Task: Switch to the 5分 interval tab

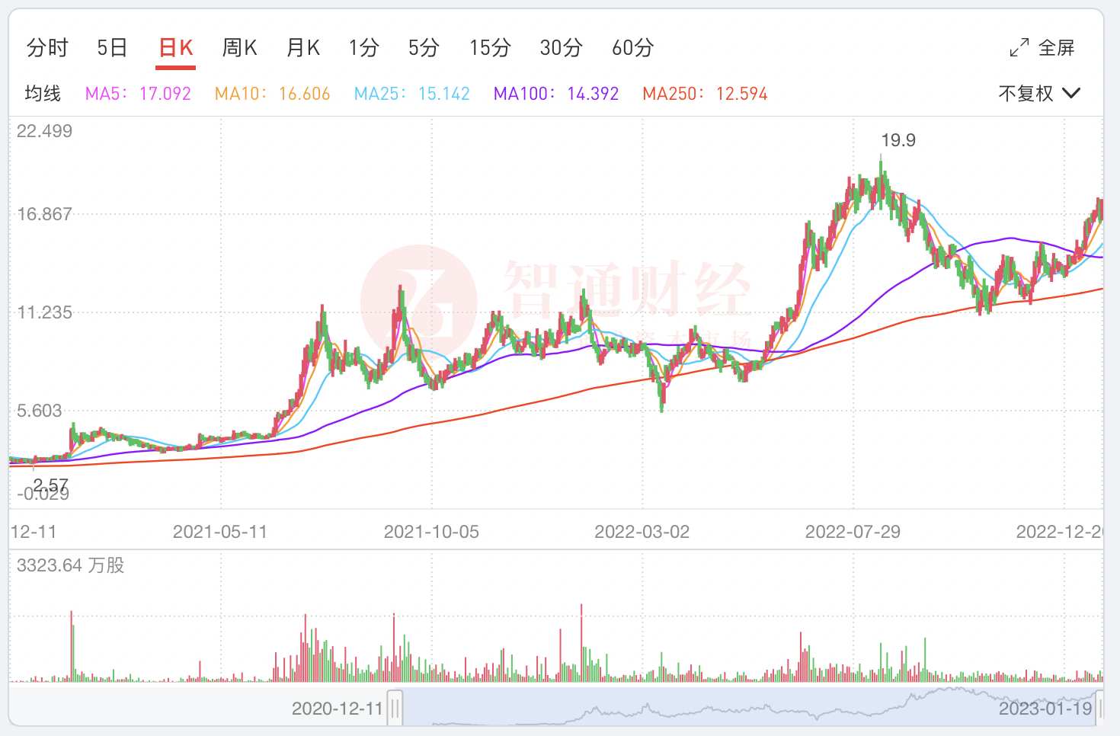Action: (x=424, y=48)
